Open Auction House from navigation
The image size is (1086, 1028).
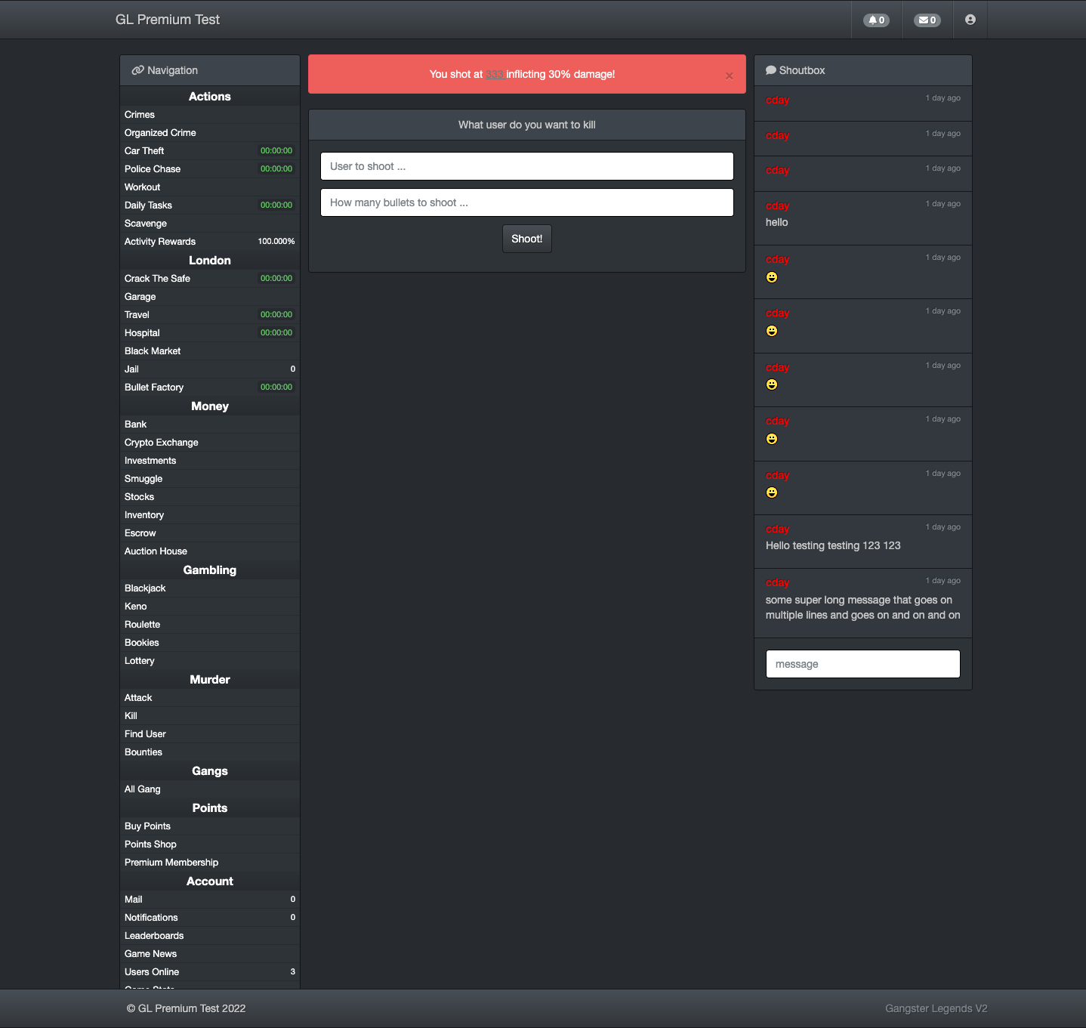pyautogui.click(x=156, y=551)
